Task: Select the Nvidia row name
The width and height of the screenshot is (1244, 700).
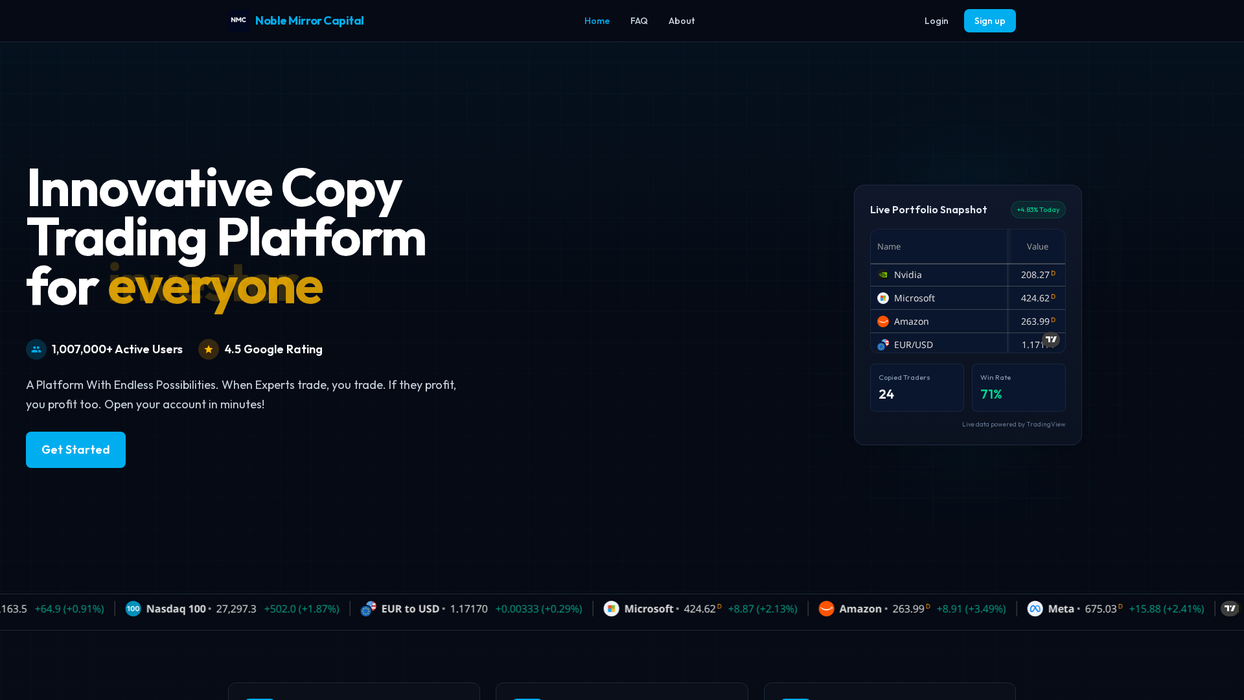Action: pos(908,275)
